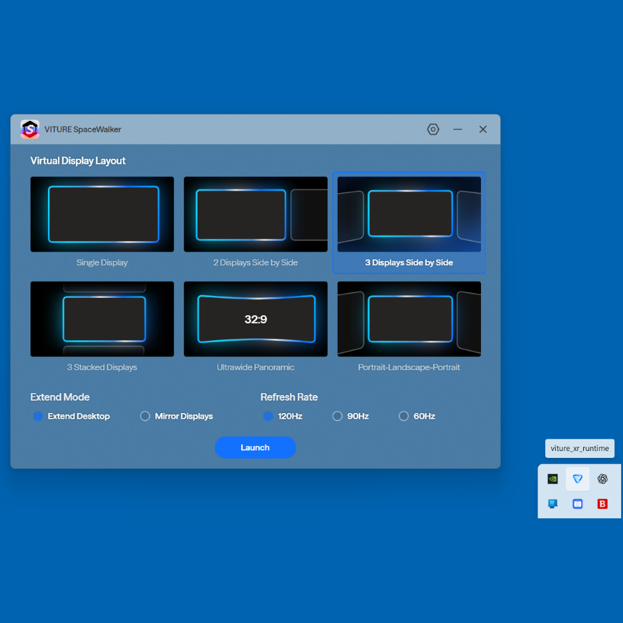The width and height of the screenshot is (623, 623).
Task: Select the Extend Desktop radio button
Action: (38, 416)
